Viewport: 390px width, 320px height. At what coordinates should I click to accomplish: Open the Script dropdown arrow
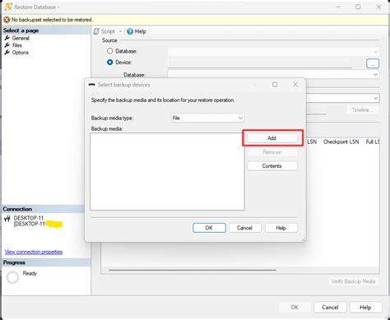tap(120, 31)
